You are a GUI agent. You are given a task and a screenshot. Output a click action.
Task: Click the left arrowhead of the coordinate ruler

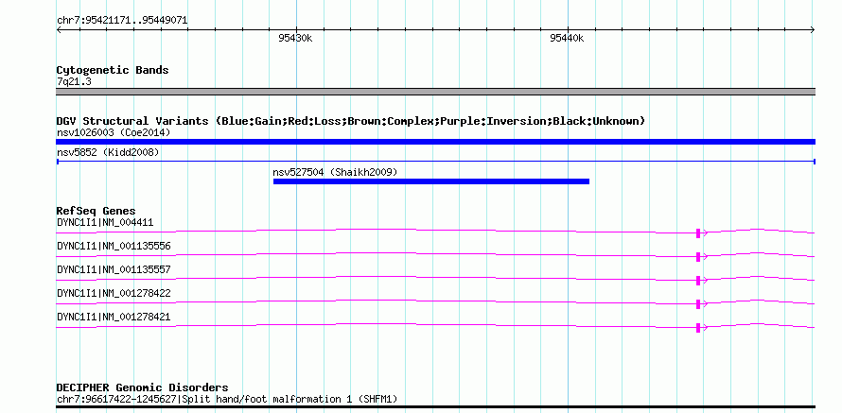tap(59, 30)
